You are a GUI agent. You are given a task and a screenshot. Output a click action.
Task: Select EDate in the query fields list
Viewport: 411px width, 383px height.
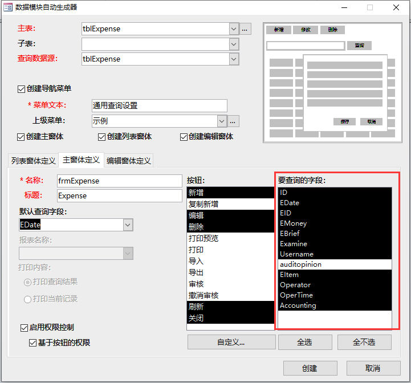point(335,203)
